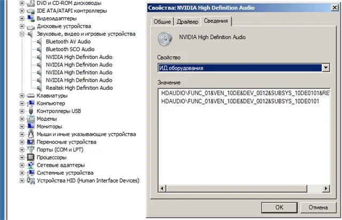Select hardware ID ending with SUBSYS_10DE0101&RE
Image resolution: width=342 pixels, height=220 pixels.
[245, 93]
